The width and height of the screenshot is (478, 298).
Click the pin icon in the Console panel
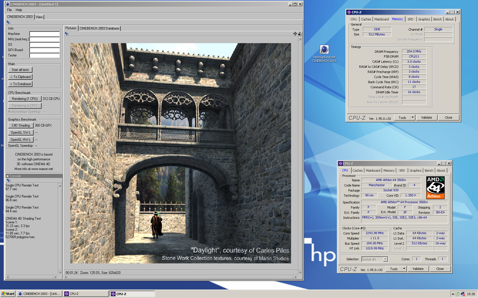click(8, 181)
